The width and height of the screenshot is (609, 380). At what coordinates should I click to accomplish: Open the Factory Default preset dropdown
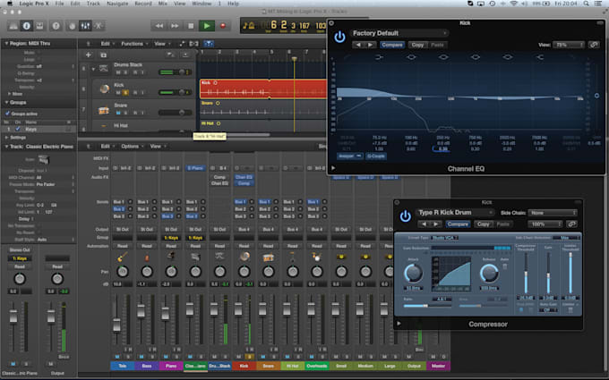click(x=399, y=33)
